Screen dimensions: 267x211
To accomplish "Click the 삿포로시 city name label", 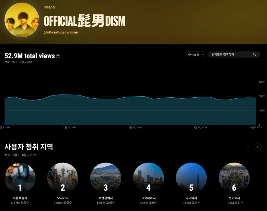I will click(234, 198).
